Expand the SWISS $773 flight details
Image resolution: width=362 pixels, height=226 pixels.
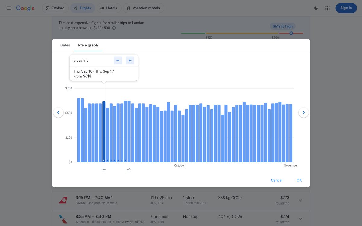[x=300, y=200]
